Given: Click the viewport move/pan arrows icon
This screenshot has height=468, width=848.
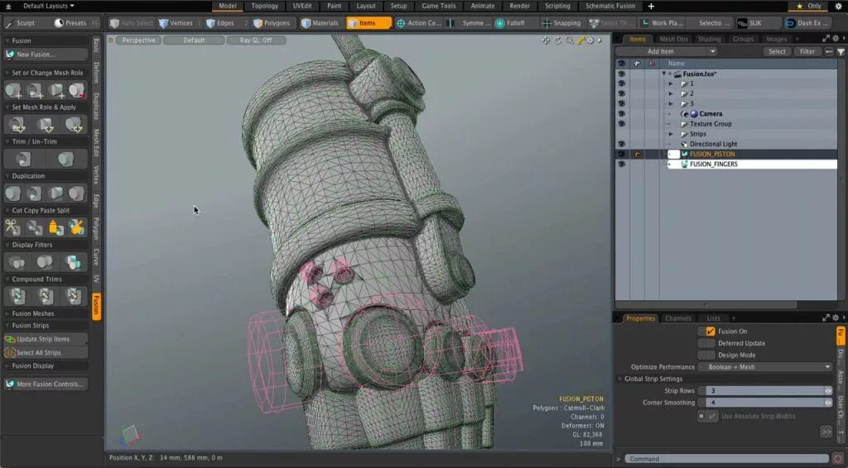Looking at the screenshot, I should pyautogui.click(x=546, y=41).
